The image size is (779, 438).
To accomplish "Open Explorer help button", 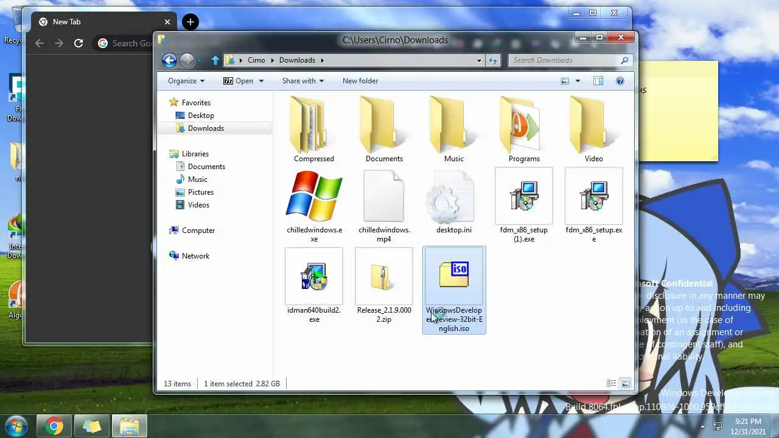I will coord(620,81).
